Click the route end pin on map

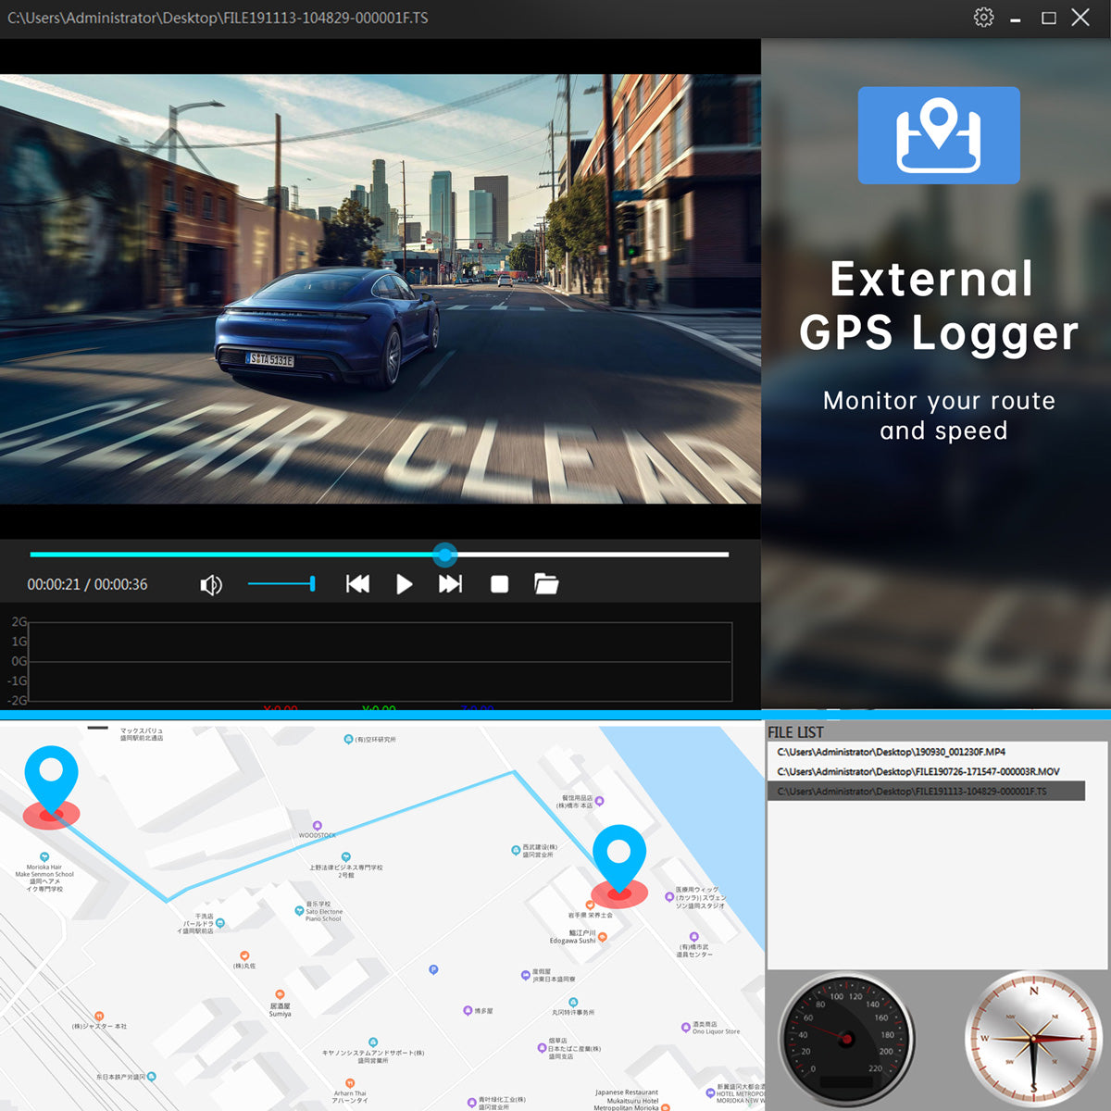618,862
